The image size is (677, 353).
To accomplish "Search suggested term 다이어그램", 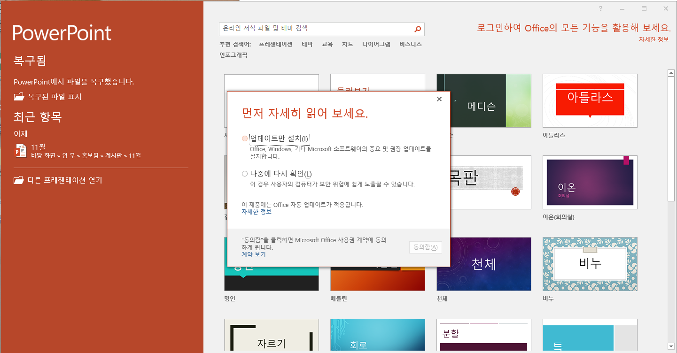I will pyautogui.click(x=376, y=44).
